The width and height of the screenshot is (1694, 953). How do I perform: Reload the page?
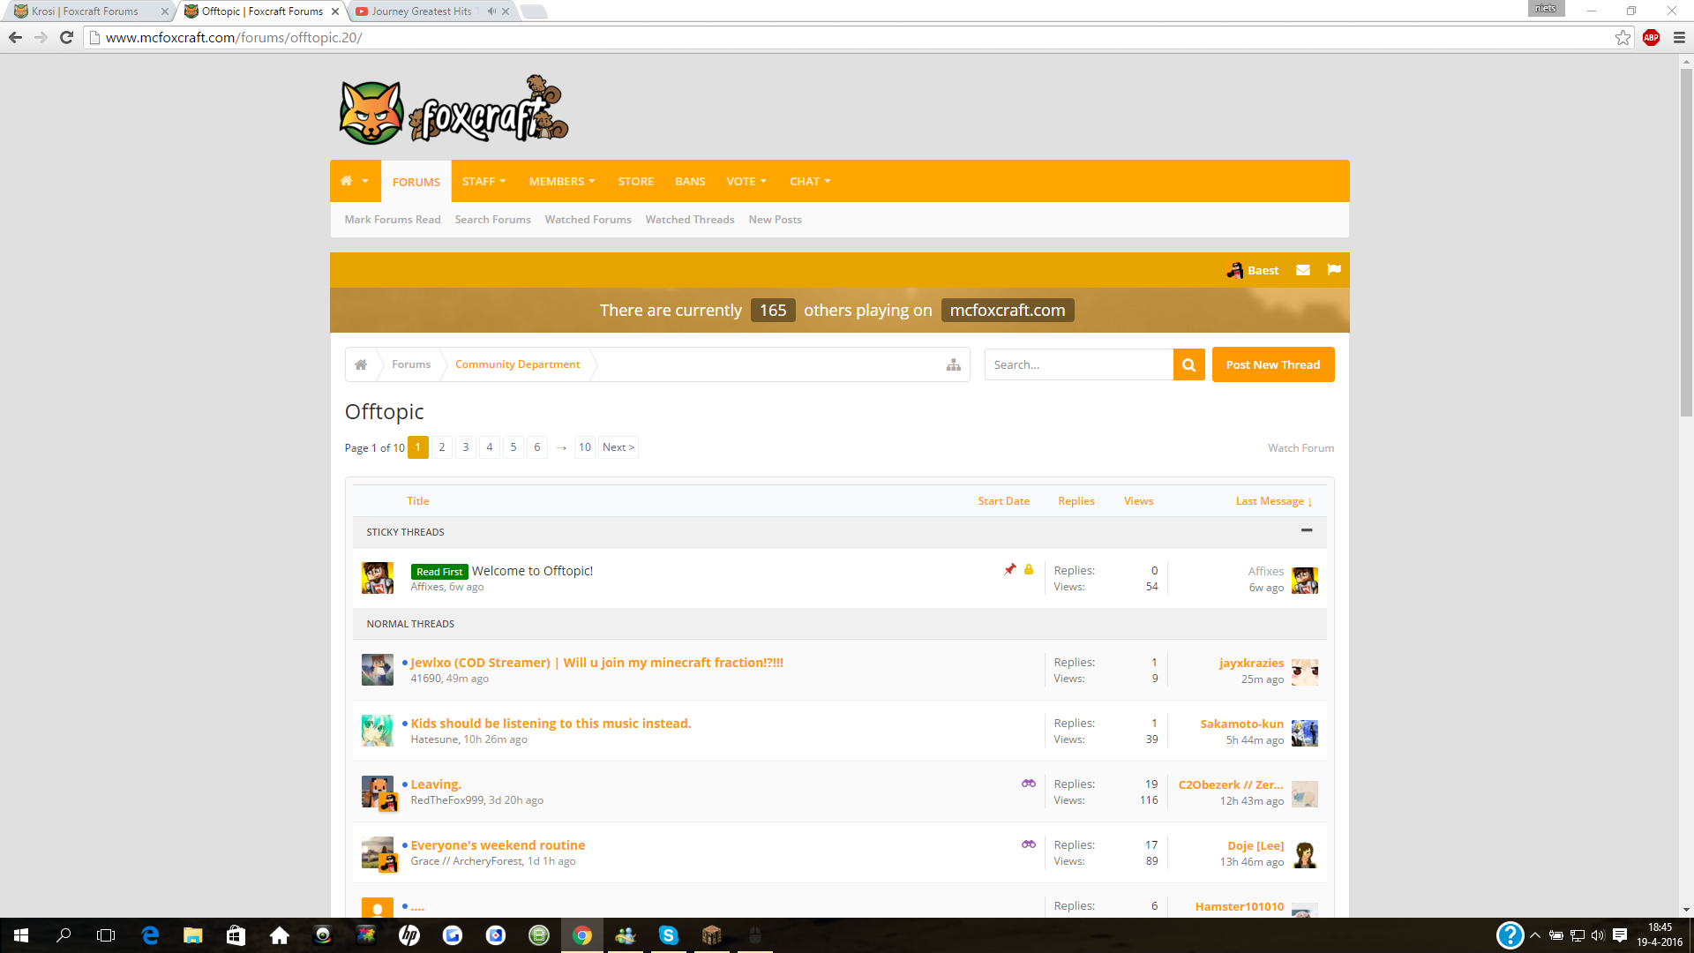click(x=66, y=37)
